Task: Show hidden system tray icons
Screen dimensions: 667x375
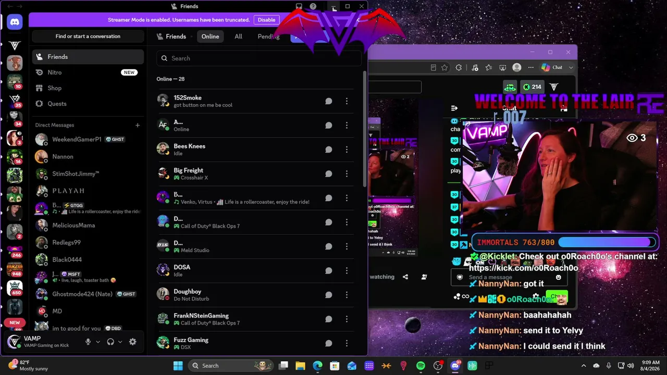Action: (584, 366)
